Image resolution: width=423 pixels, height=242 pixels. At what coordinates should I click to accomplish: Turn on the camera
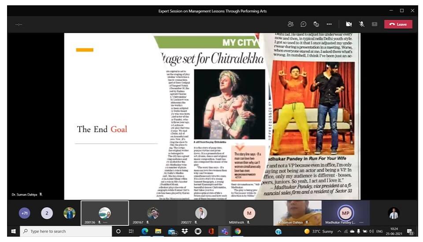349,24
